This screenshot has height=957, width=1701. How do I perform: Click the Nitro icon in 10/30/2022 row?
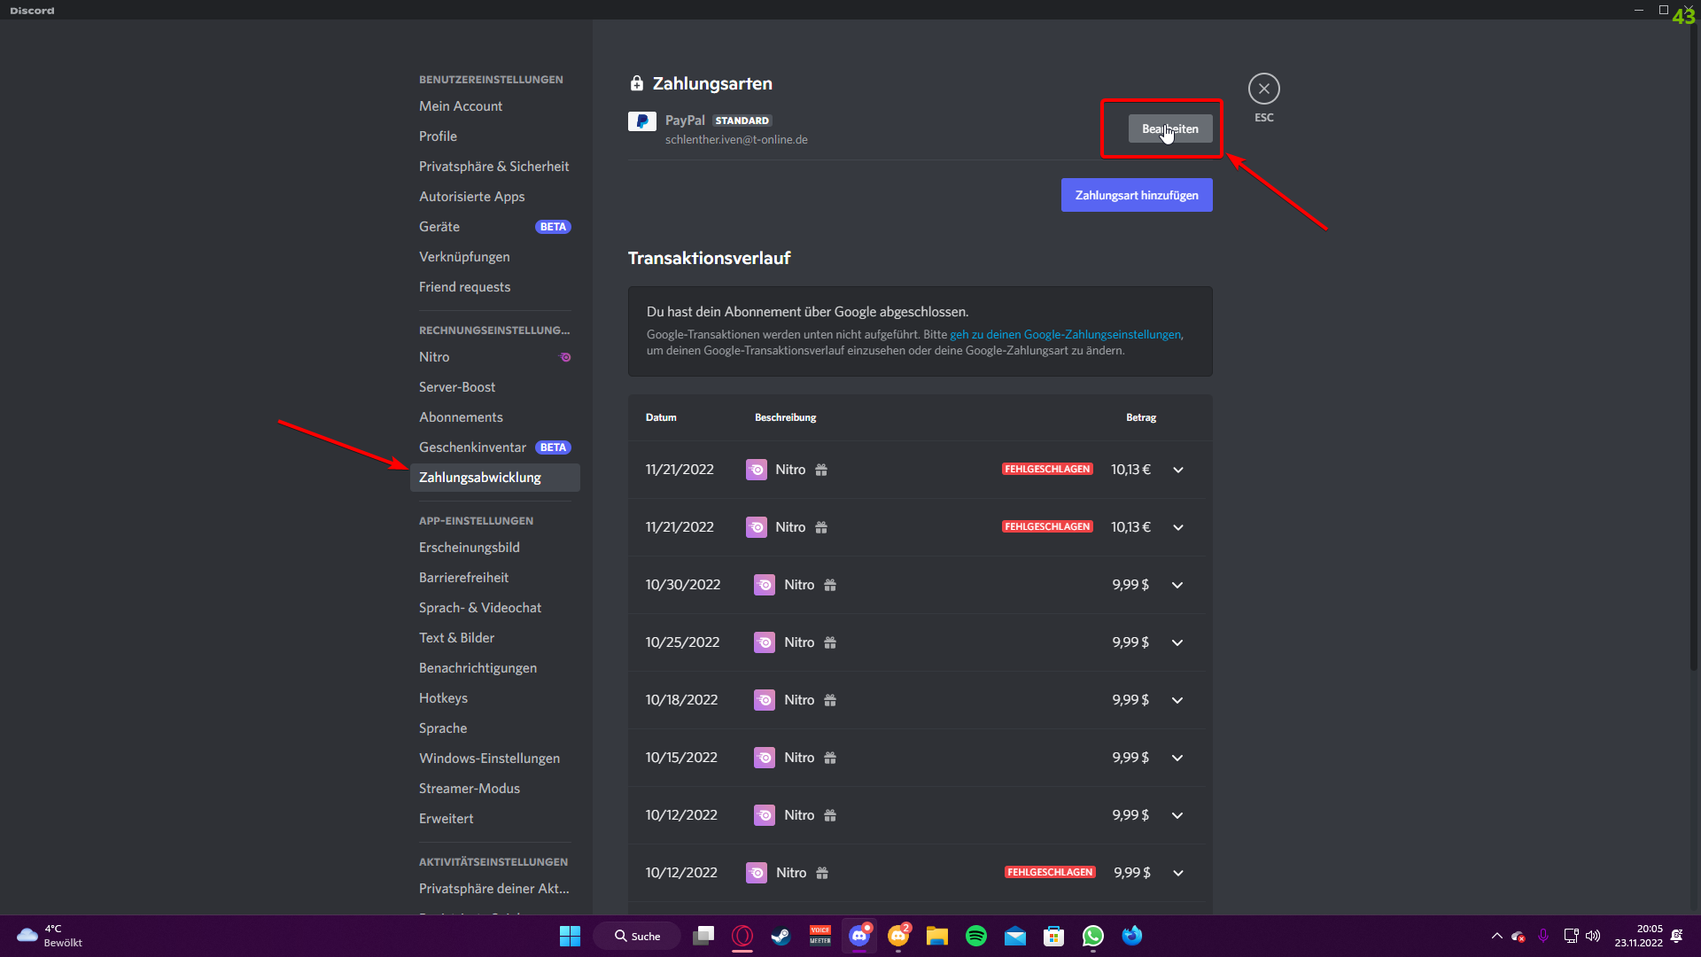click(764, 585)
